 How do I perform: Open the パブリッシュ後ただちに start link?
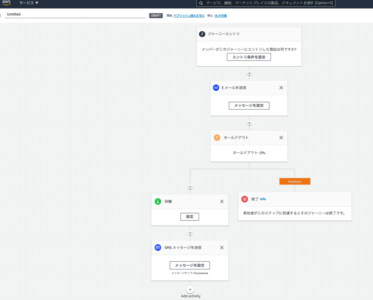coord(189,16)
